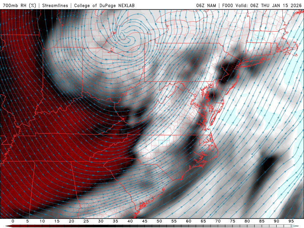Viewport: 304px width, 228px height.
Task: Click the "35" value on color scale
Action: click(116, 221)
